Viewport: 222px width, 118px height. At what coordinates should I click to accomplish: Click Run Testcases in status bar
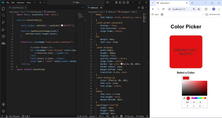coord(13,116)
